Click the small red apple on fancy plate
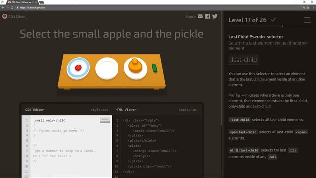 [78, 68]
